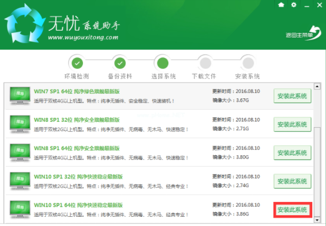Image resolution: width=326 pixels, height=226 pixels.
Task: Click the 备份资料 step label
Action: coord(120,76)
